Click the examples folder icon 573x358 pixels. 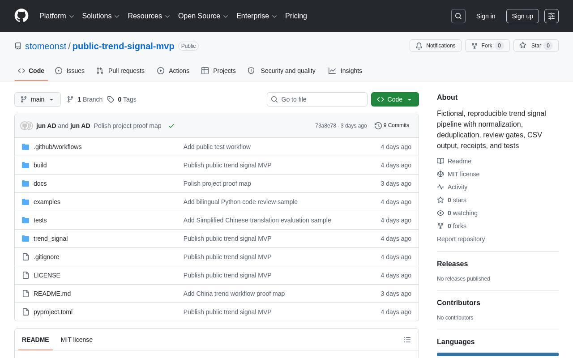click(26, 202)
